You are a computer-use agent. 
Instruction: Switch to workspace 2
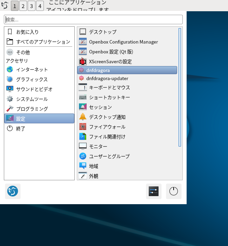pyautogui.click(x=23, y=6)
